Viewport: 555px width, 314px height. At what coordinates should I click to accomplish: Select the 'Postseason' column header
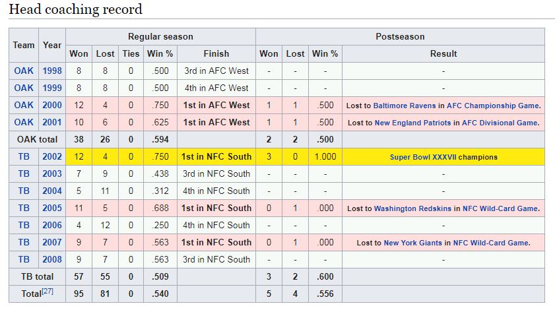click(x=400, y=36)
